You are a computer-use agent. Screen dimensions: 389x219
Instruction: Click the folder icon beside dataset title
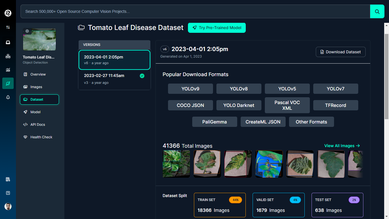click(x=81, y=28)
